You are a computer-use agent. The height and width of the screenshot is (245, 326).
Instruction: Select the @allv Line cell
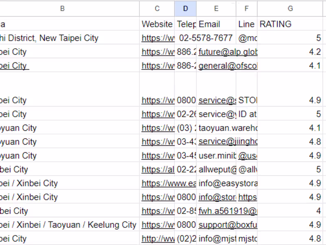247,169
